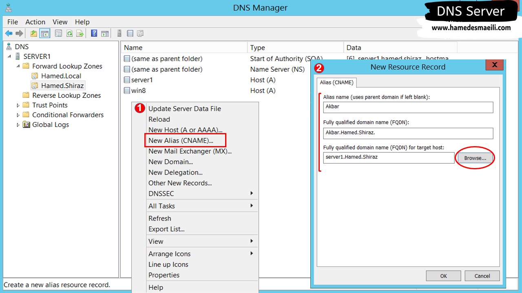The height and width of the screenshot is (293, 522).
Task: Click the Back arrow in toolbar
Action: tap(9, 33)
